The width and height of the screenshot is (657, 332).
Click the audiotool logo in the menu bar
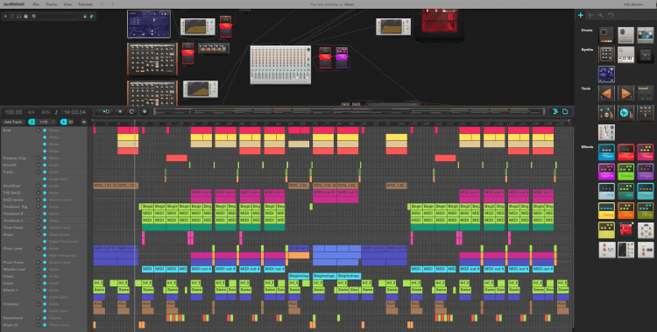point(14,4)
